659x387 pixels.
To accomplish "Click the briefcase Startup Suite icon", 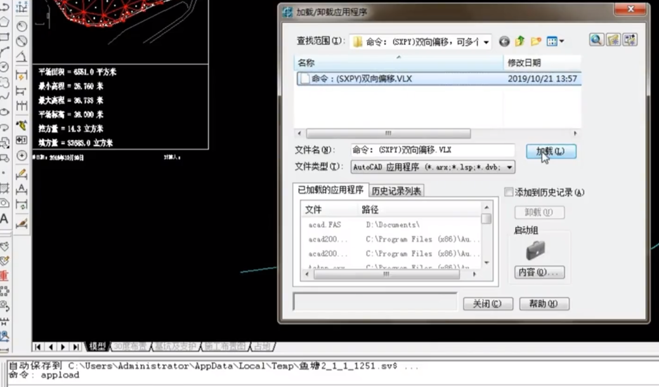I will point(536,250).
